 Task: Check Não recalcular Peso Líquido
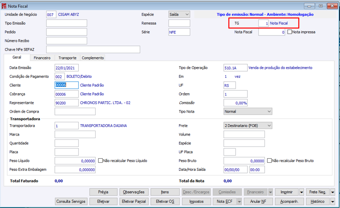(100, 161)
